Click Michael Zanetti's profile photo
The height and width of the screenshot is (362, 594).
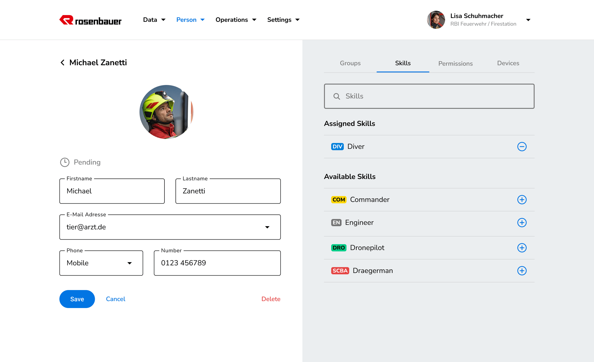pos(166,112)
